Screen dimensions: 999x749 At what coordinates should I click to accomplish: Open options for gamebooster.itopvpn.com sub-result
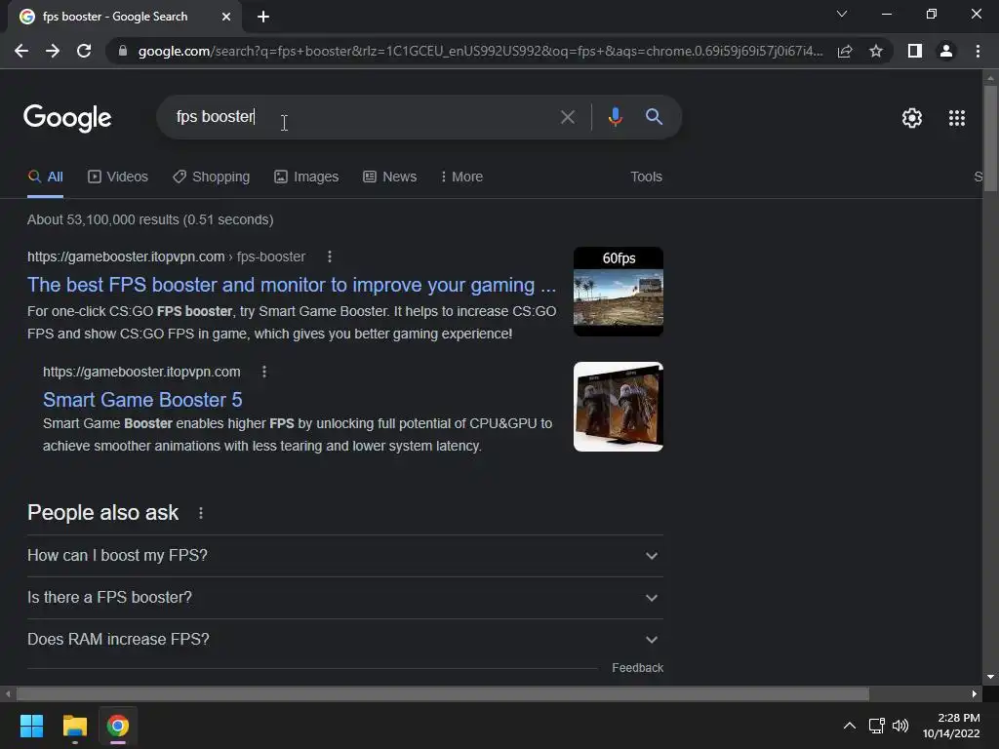coord(264,372)
